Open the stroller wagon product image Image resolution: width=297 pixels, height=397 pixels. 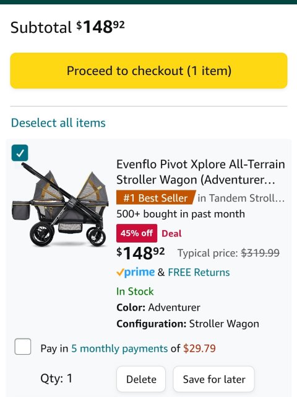(61, 205)
